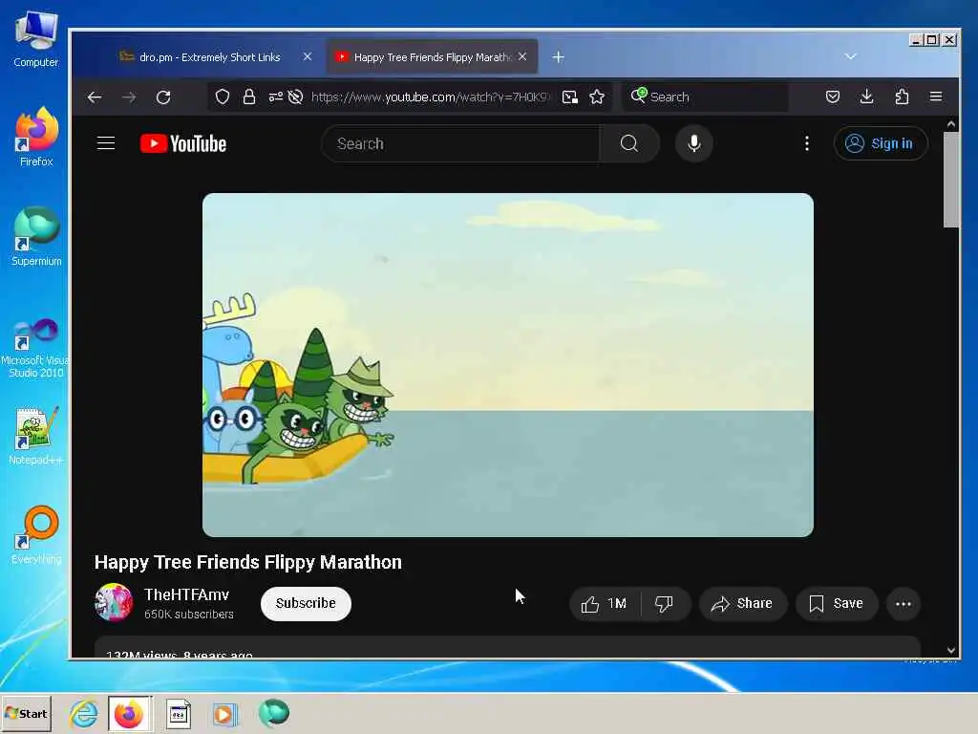Screen dimensions: 978x734
Task: Select the Happy Tree Friends Flippy Marathon tab
Action: pos(432,57)
